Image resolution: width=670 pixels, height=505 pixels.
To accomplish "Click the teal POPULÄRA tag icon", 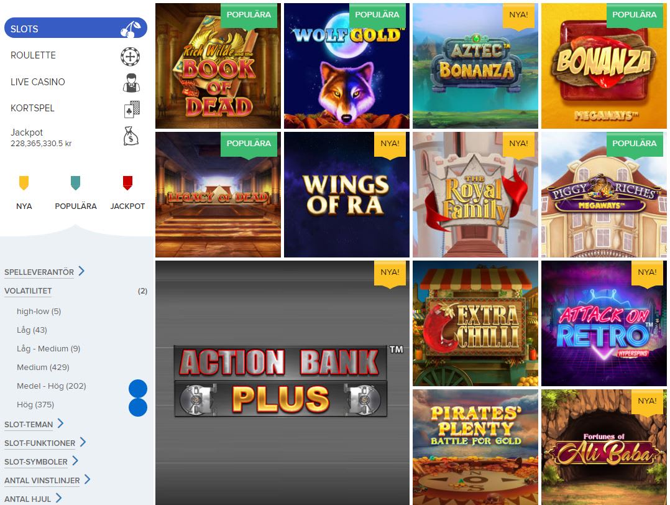I will click(76, 183).
